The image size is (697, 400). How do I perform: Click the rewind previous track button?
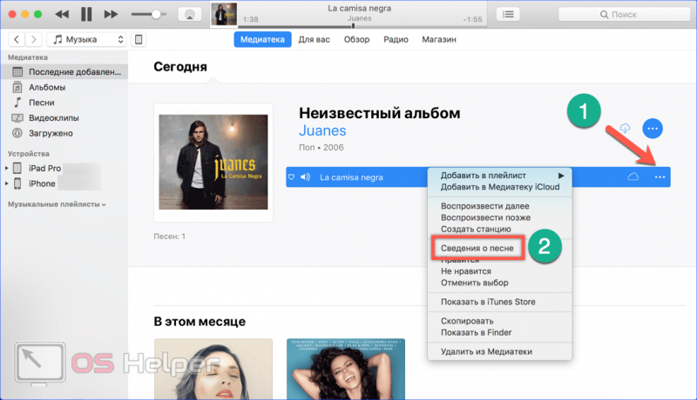coord(62,14)
